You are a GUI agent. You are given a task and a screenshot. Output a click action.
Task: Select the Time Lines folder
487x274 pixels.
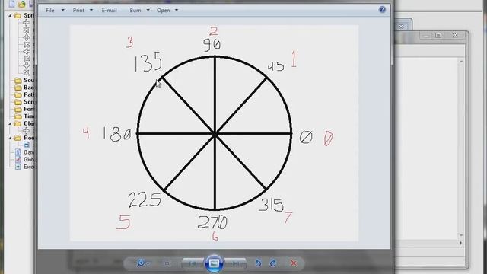(24, 116)
